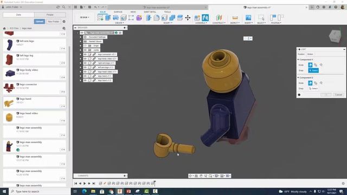Toggle visibility of right arm lego component
The width and height of the screenshot is (347, 195).
coord(85,63)
